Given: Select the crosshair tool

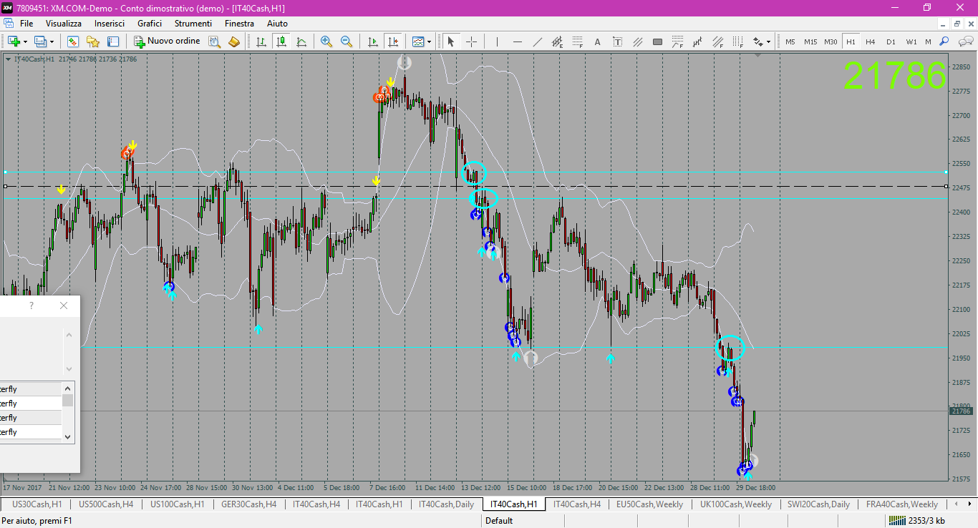Looking at the screenshot, I should coord(471,41).
